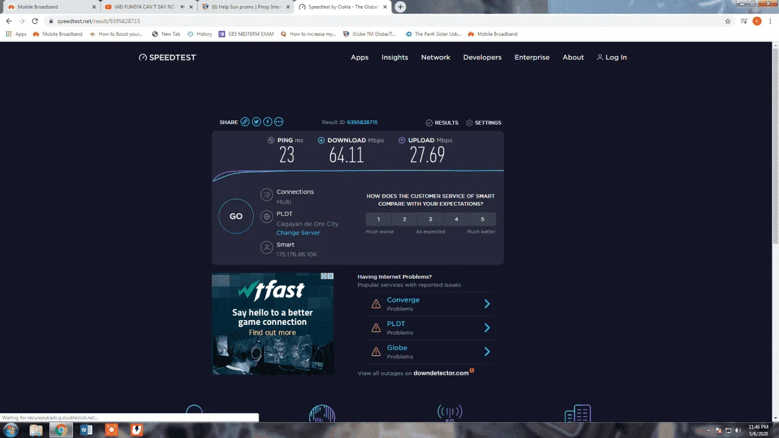Open the History bookmark
The width and height of the screenshot is (779, 438).
[x=200, y=34]
